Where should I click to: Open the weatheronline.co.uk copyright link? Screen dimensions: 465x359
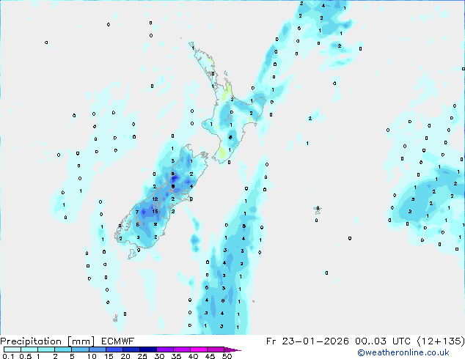point(403,352)
